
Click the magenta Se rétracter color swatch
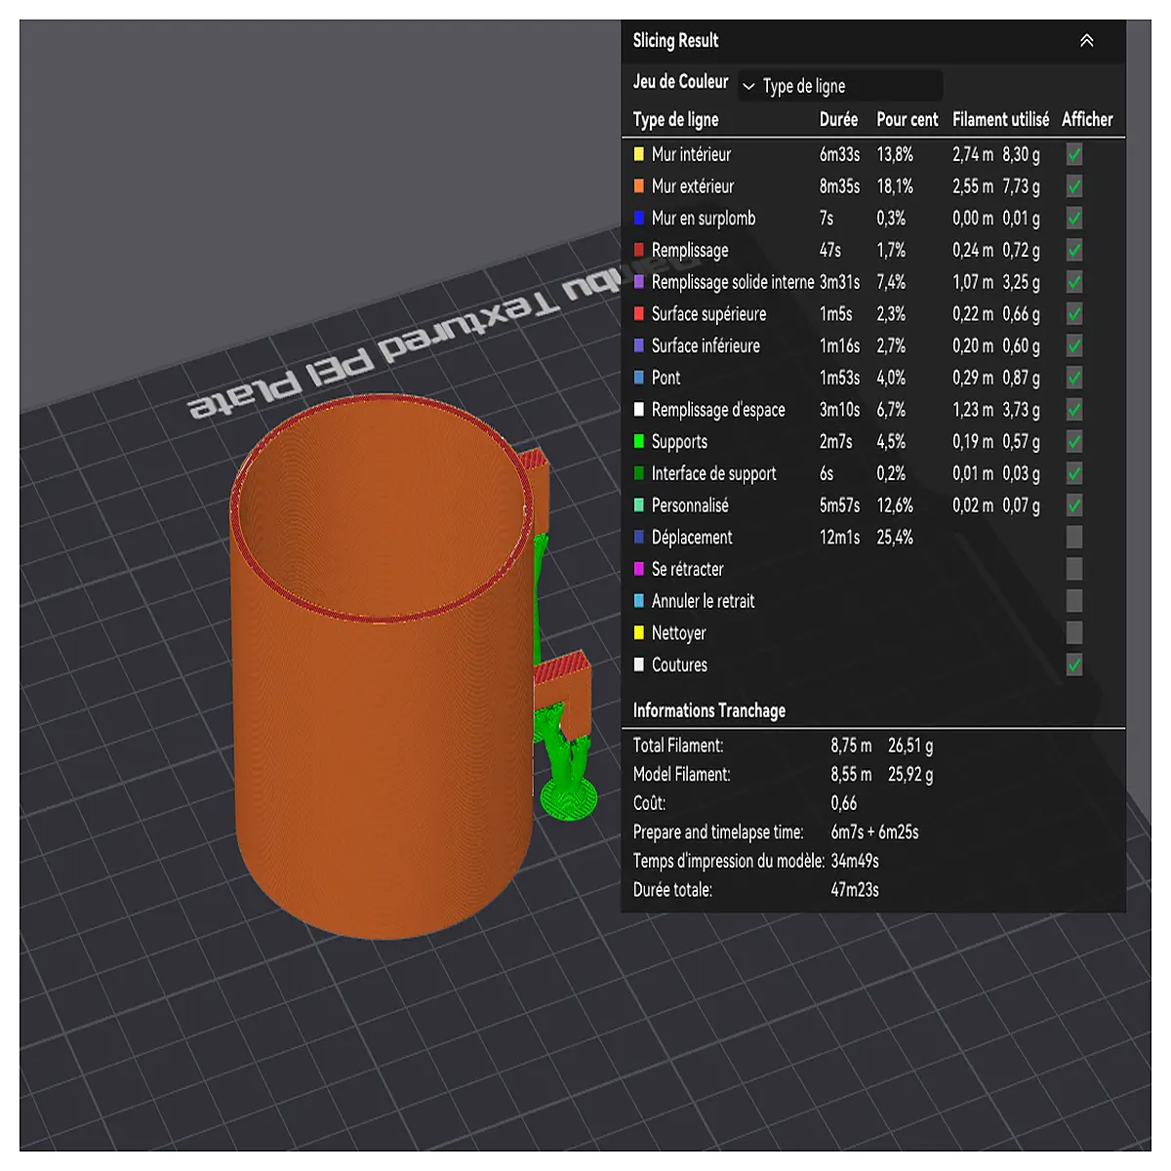639,569
